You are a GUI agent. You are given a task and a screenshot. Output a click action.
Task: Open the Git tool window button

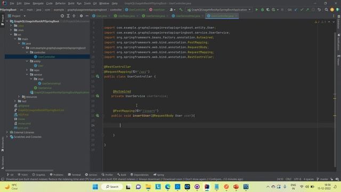pos(10,174)
